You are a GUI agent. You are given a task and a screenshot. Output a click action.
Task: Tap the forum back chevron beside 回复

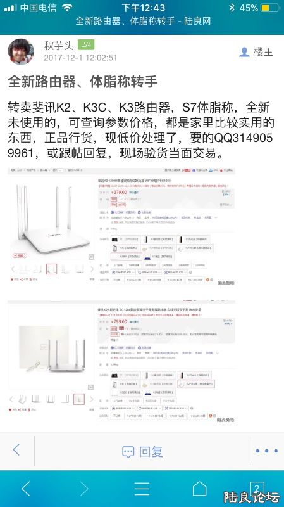pyautogui.click(x=16, y=449)
